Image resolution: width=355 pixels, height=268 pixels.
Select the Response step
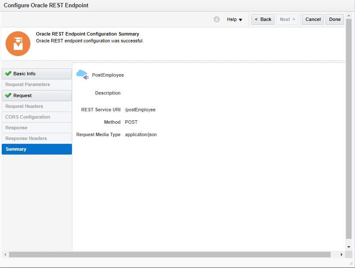pos(37,128)
